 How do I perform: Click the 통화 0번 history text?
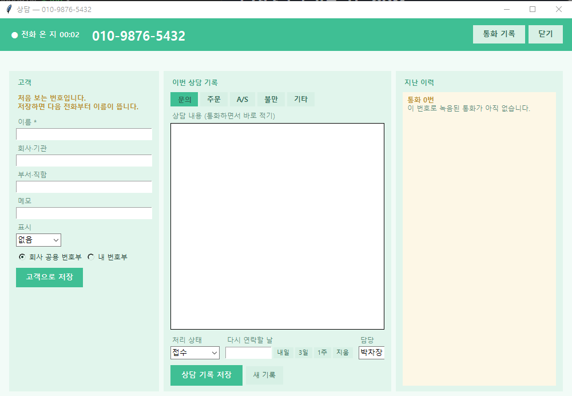click(420, 100)
